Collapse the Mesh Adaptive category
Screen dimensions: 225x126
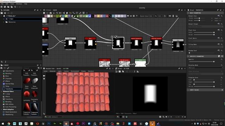tap(1, 110)
